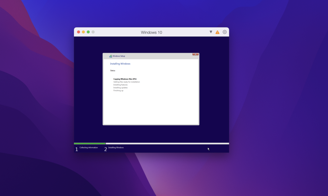Click the Status label

[x=113, y=71]
